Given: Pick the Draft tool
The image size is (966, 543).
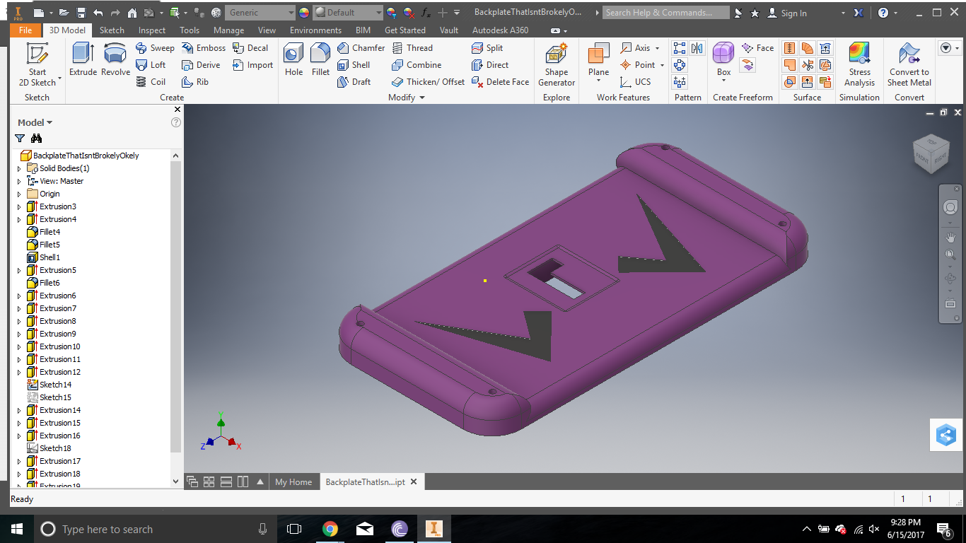Looking at the screenshot, I should point(354,82).
